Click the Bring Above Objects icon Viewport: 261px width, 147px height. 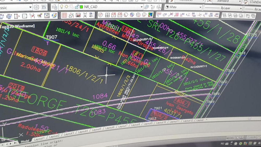coord(235,16)
